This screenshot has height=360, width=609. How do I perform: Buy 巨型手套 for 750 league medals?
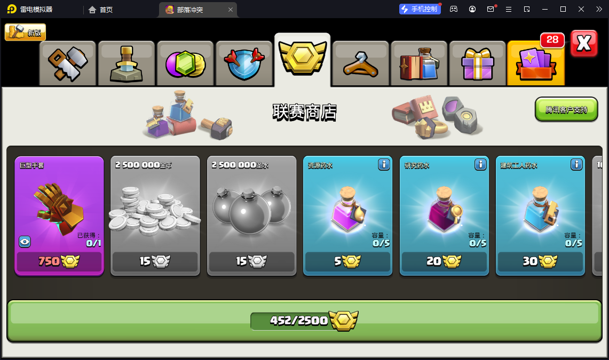[x=59, y=261]
